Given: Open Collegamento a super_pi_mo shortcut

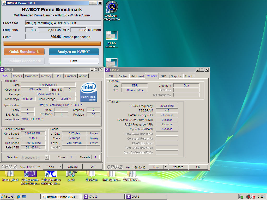Looking at the screenshot, I should point(51,178).
